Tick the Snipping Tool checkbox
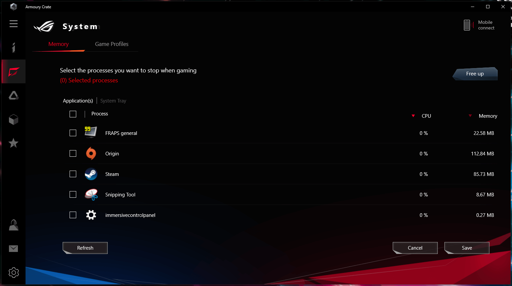Screen dimensions: 512x286 click(73, 194)
